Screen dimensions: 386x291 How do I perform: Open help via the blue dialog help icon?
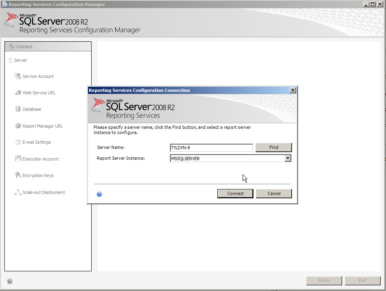(99, 194)
